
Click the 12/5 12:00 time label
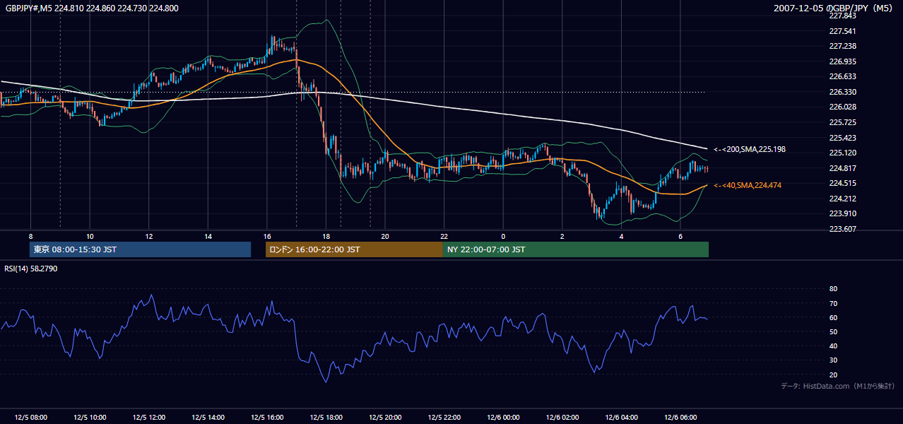149,418
